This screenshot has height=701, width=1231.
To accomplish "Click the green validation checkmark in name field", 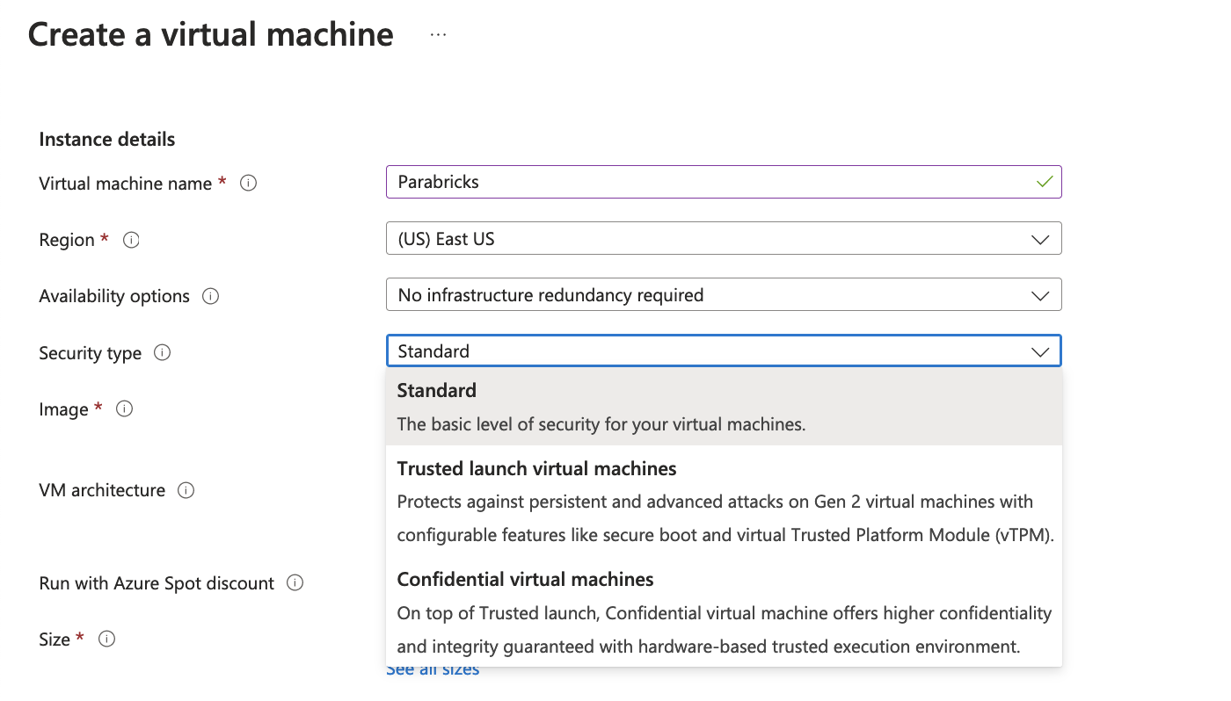I will coord(1044,182).
